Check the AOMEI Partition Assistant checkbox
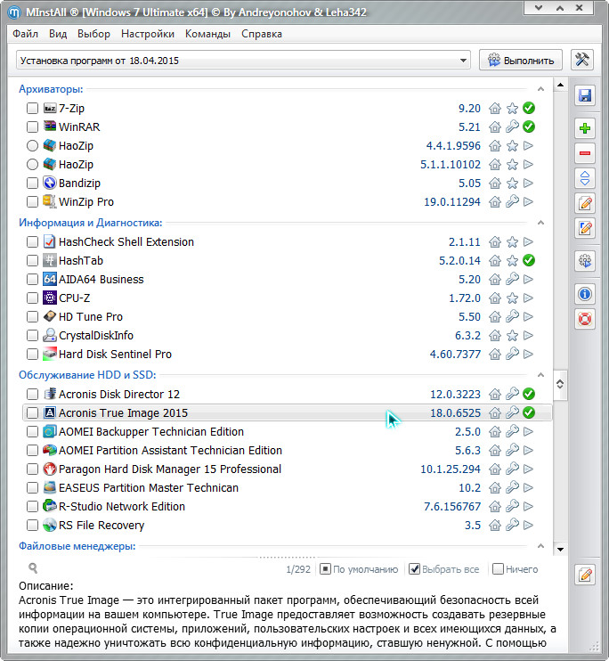The image size is (609, 661). [32, 450]
